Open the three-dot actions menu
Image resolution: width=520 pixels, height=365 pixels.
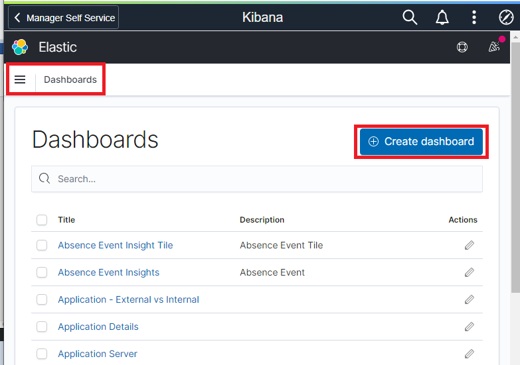474,18
